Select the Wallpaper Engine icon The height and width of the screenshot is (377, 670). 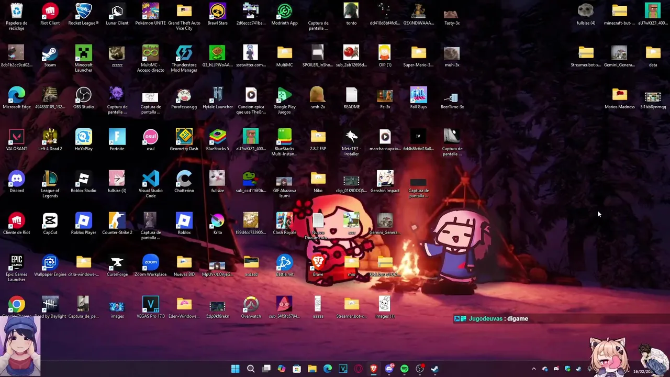click(x=50, y=265)
